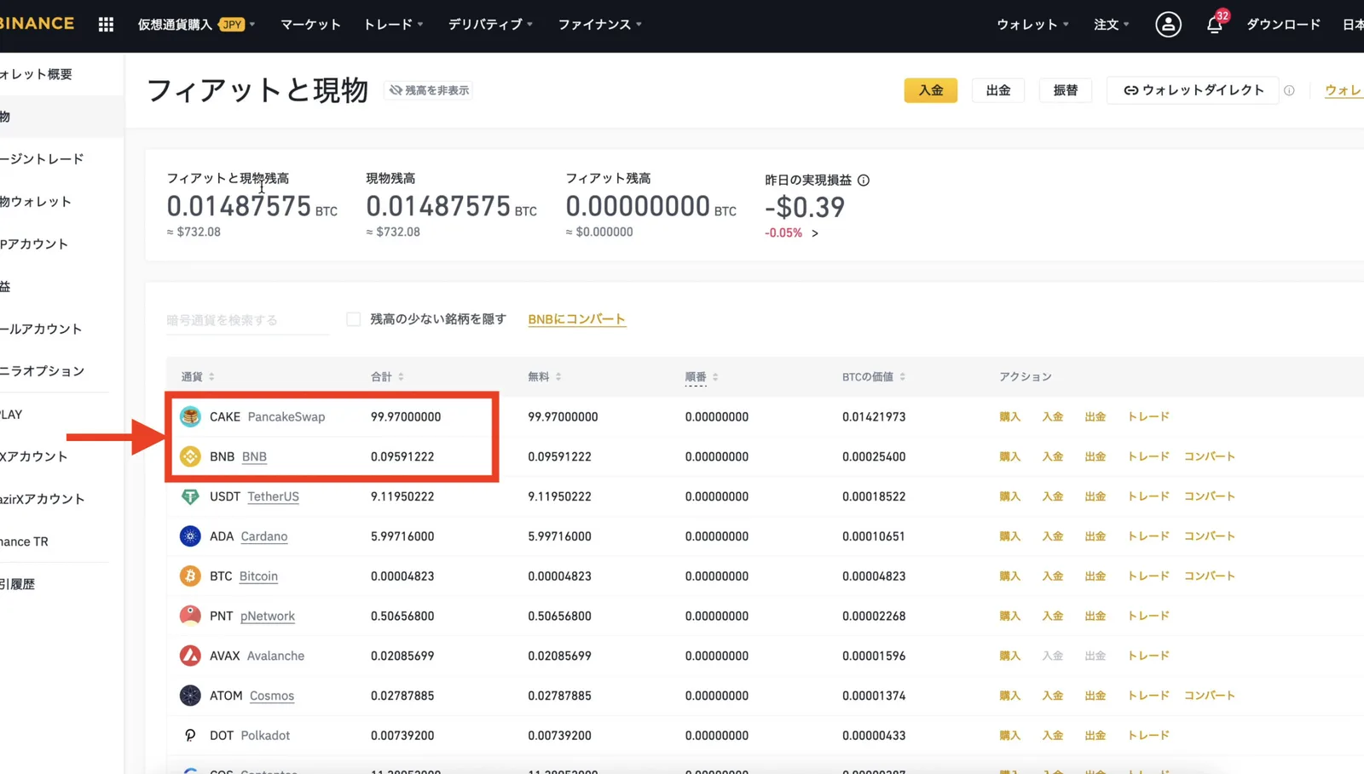1364x774 pixels.
Task: Sort table by 順番 column arrows
Action: (715, 376)
